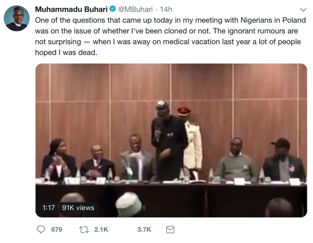Expand the tweet options chevron

(303, 10)
